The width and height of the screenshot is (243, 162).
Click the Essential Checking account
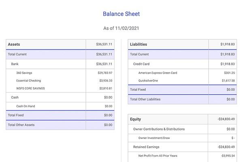(x=28, y=81)
